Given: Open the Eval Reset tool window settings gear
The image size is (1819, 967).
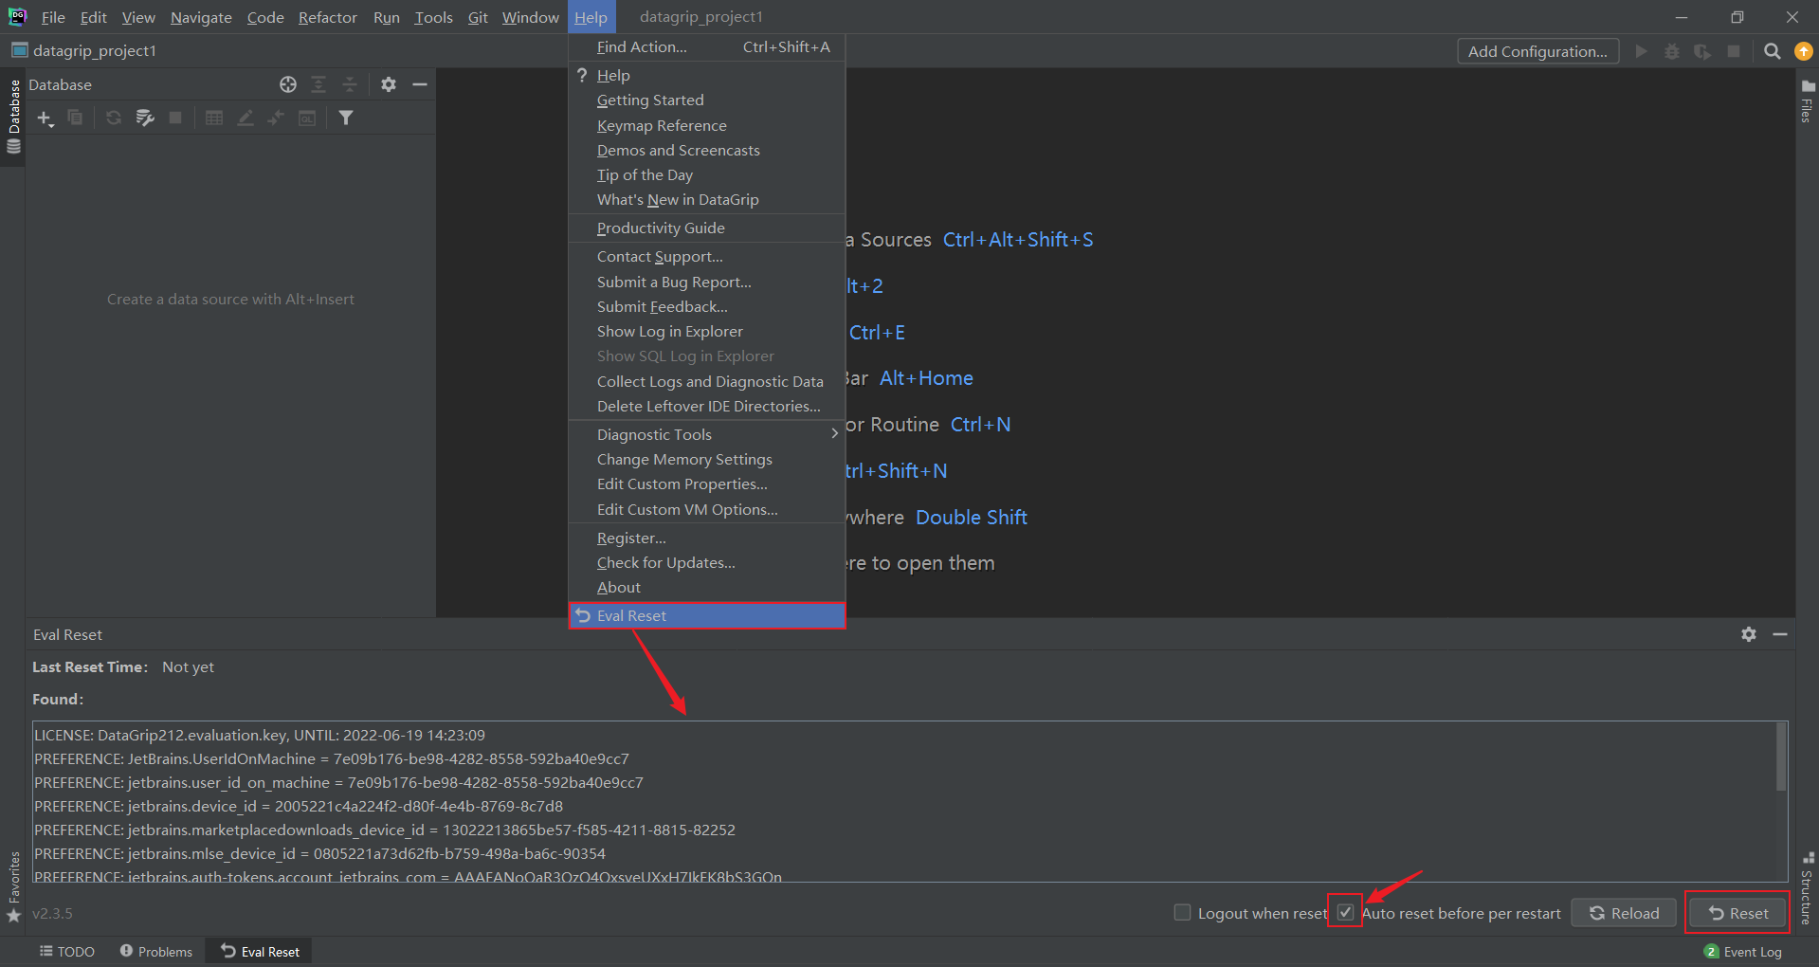Looking at the screenshot, I should [x=1748, y=634].
